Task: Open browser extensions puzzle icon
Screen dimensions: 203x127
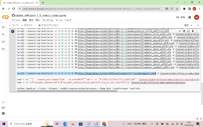Action: (184, 9)
